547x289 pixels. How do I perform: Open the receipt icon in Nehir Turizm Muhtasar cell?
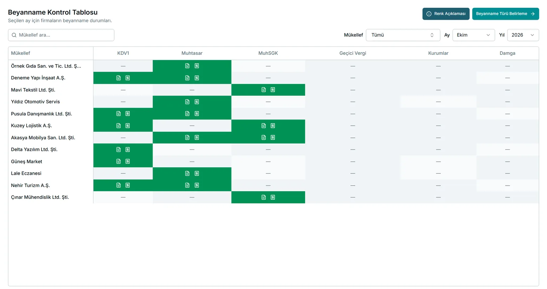(197, 185)
